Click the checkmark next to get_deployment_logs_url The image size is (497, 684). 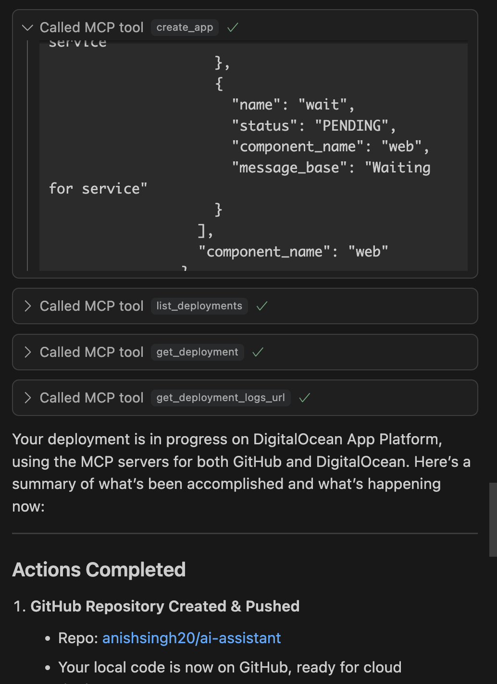[x=305, y=398]
